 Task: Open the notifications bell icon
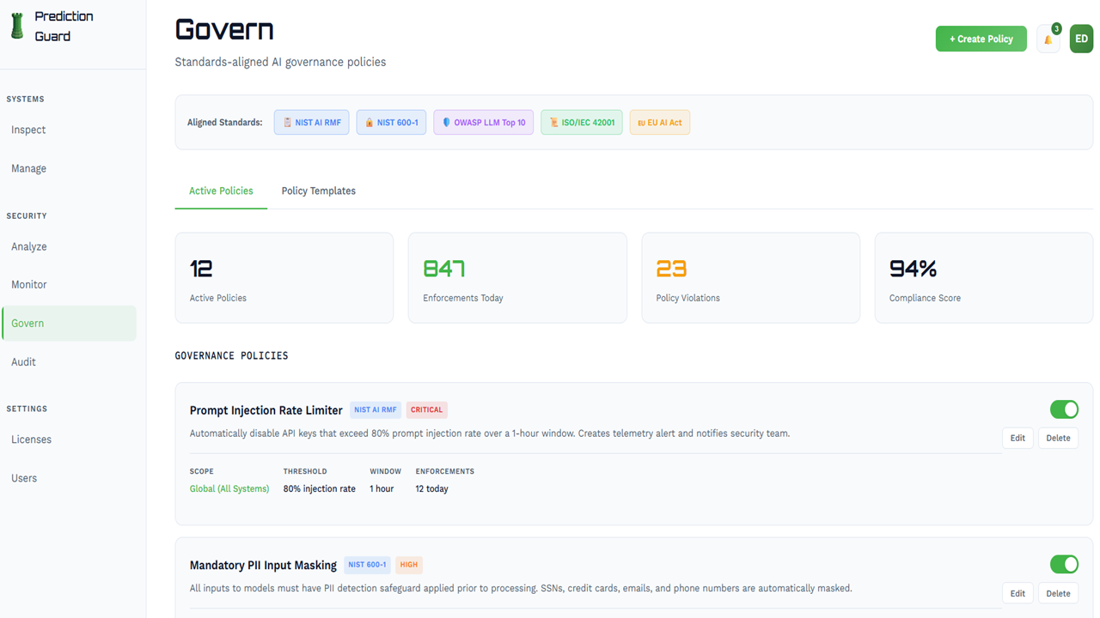(x=1048, y=39)
